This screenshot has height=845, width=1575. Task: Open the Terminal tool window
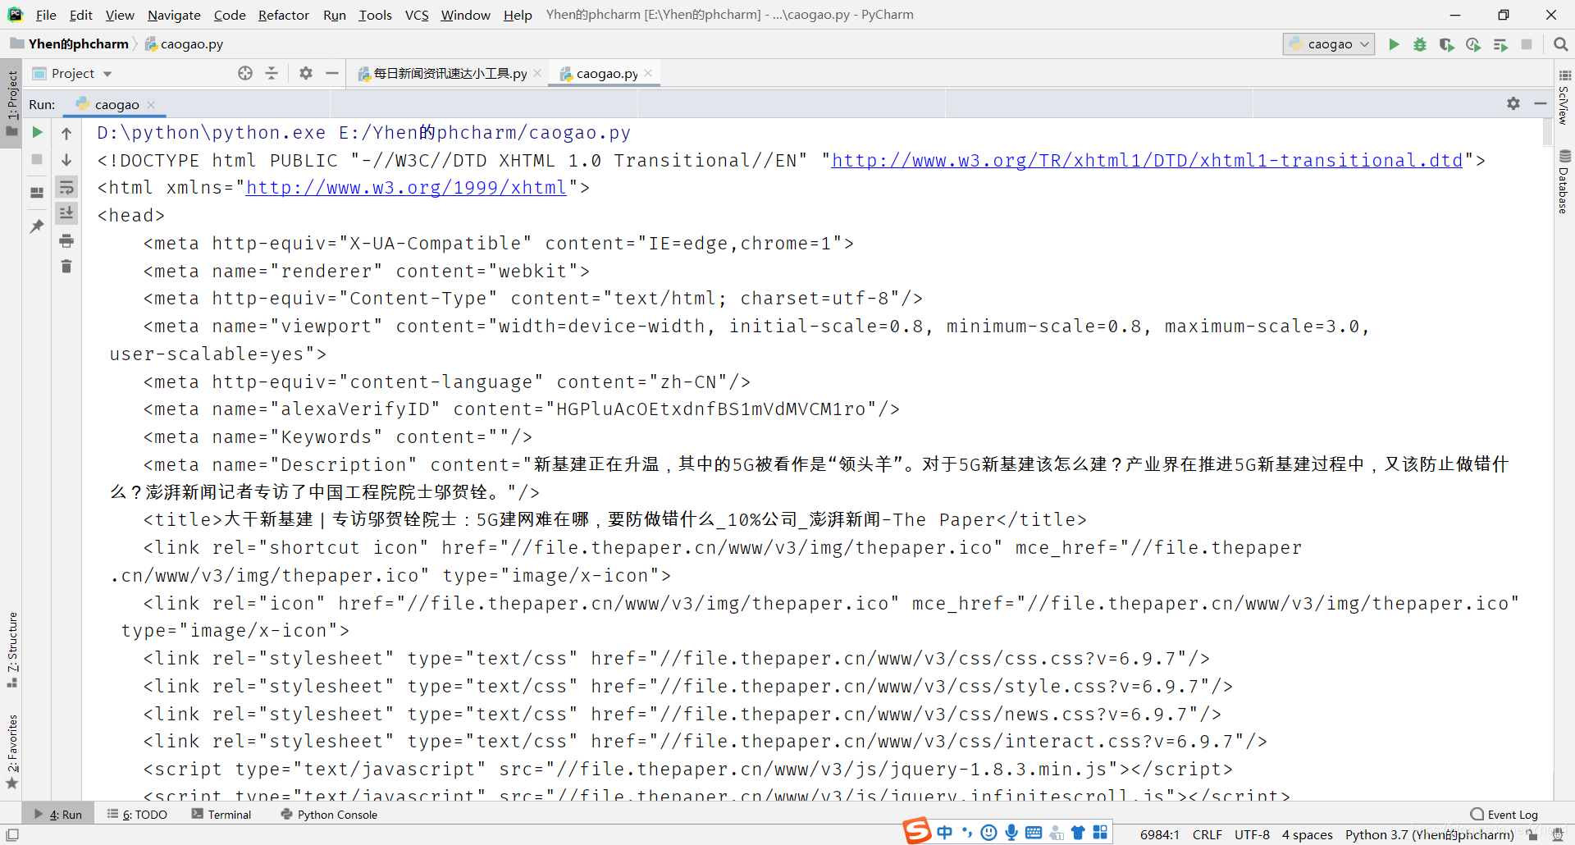(x=221, y=814)
